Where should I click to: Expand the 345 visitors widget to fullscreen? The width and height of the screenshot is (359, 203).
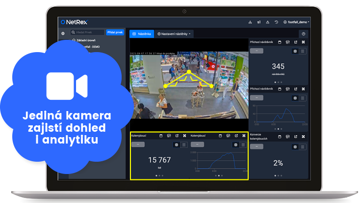303,42
